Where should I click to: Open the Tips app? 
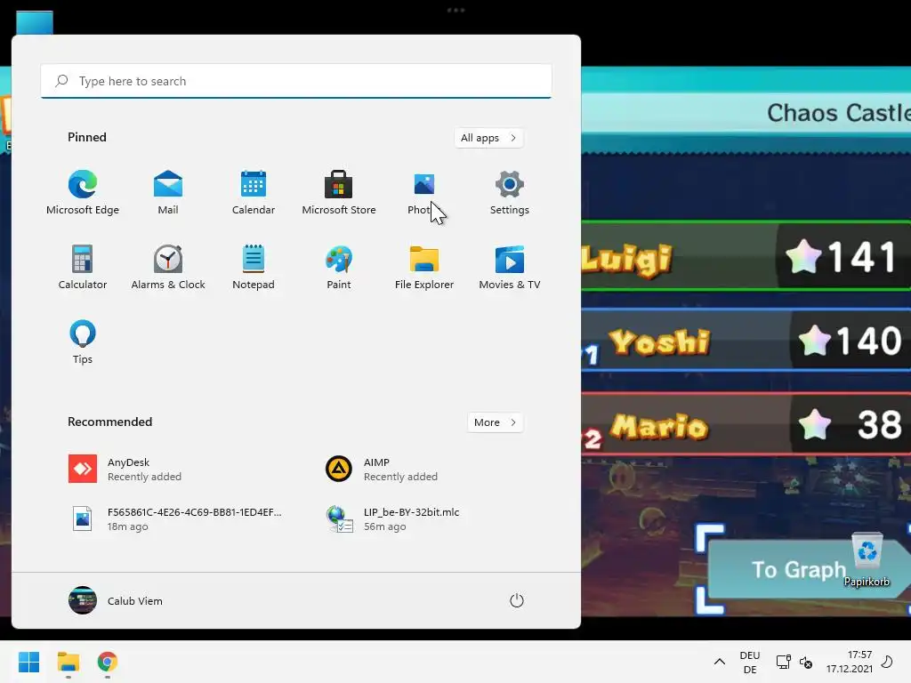83,342
